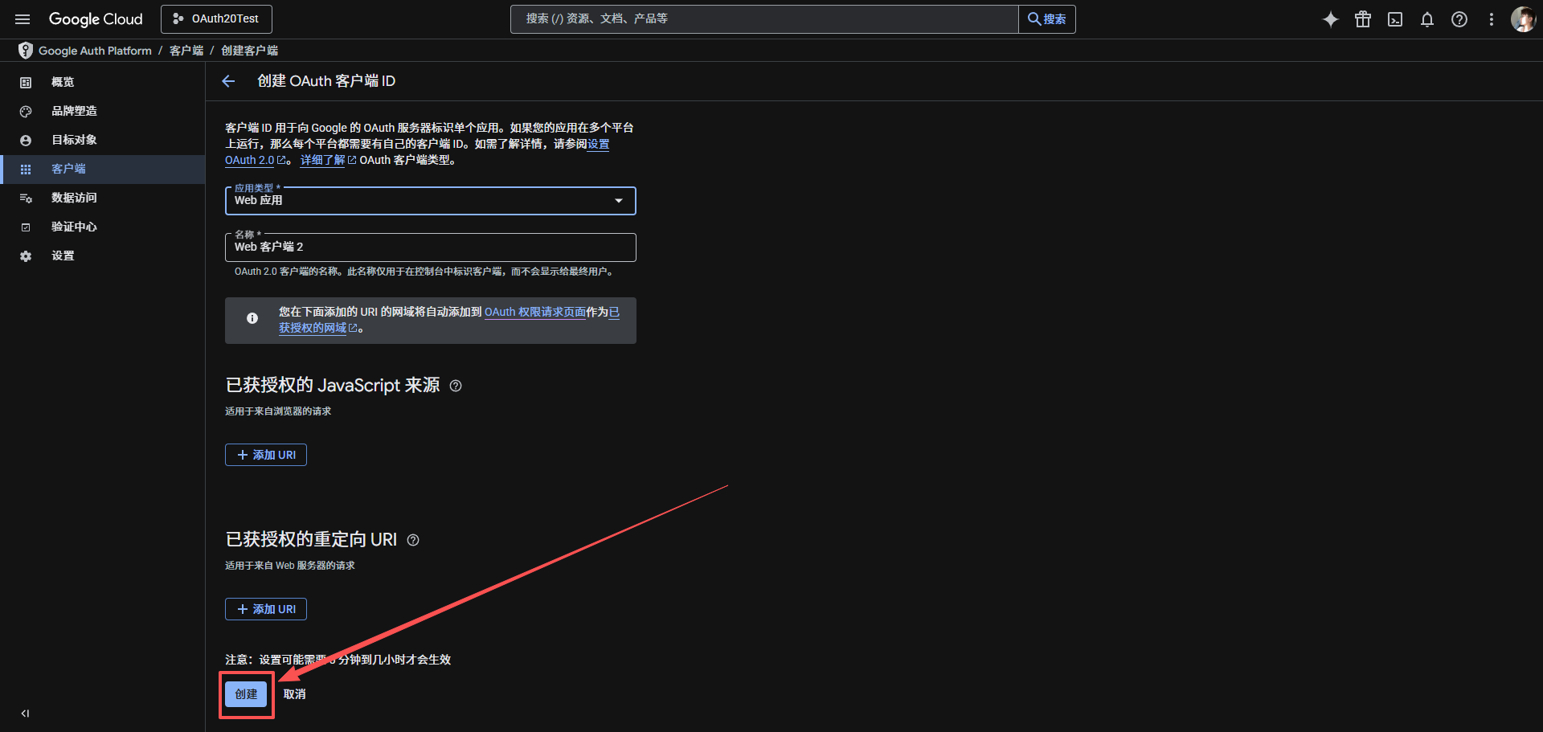
Task: Click help icon next to JavaScript 来源
Action: 456,386
